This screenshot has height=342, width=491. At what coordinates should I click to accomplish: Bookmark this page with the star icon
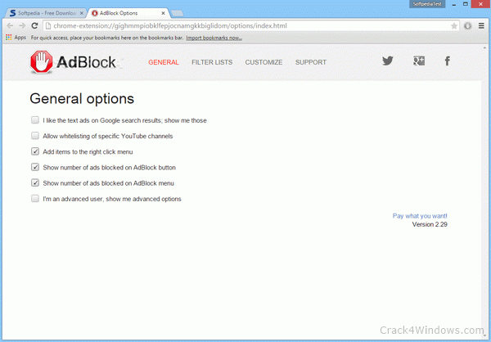point(453,26)
